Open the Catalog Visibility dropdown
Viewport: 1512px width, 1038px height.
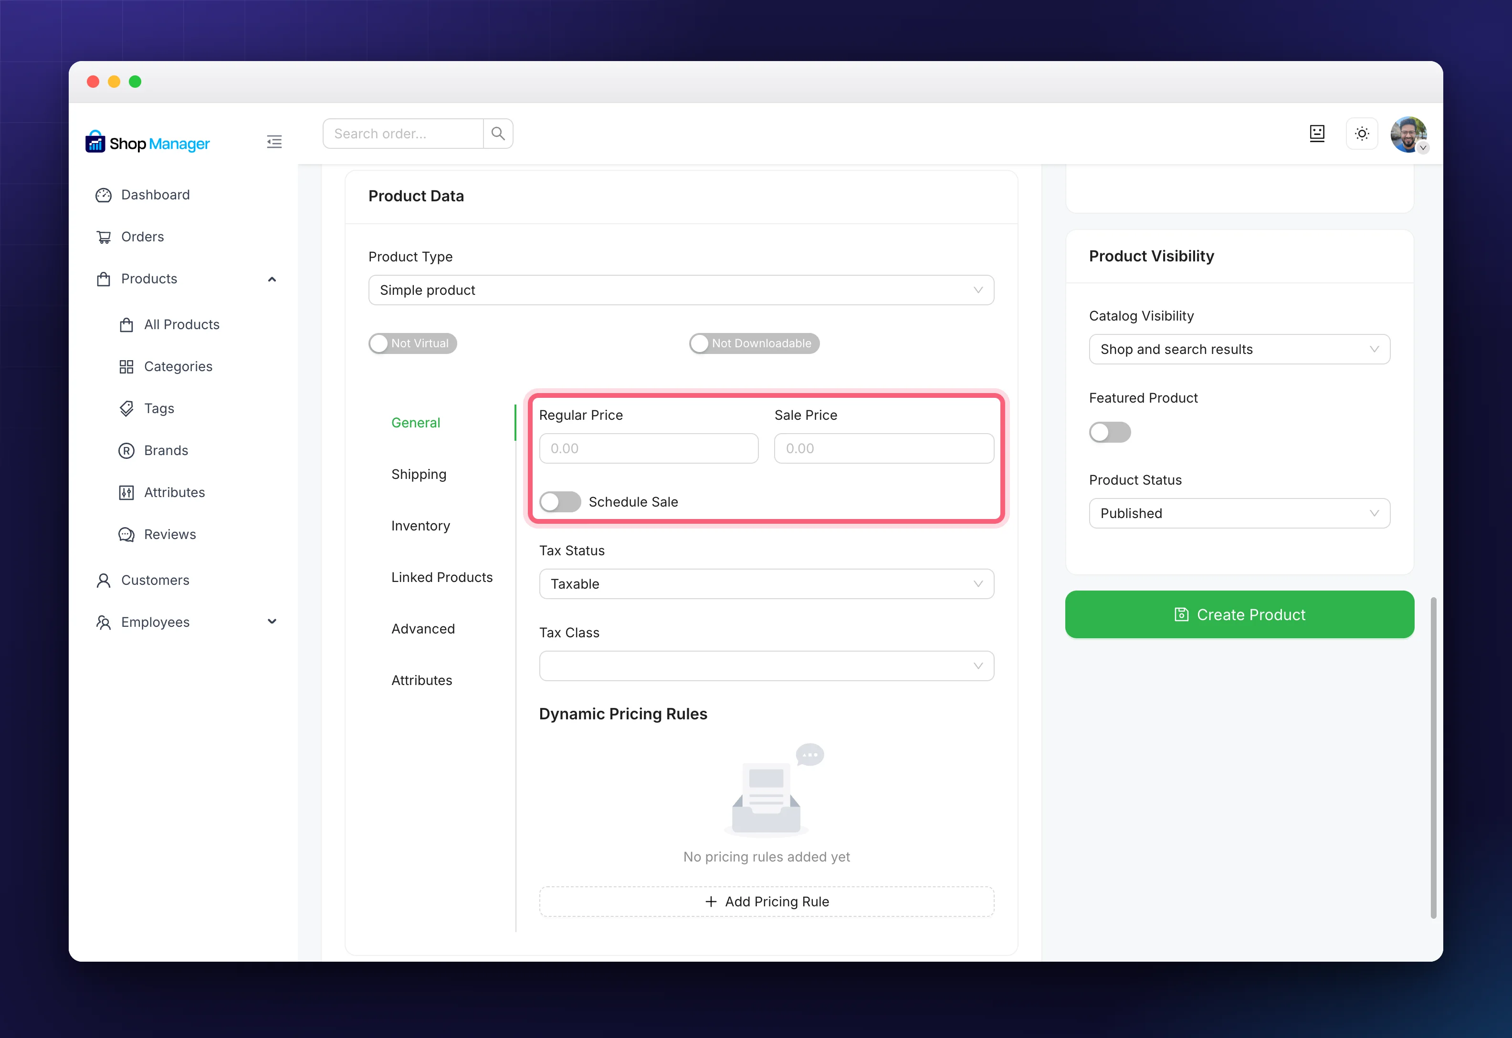(1239, 349)
